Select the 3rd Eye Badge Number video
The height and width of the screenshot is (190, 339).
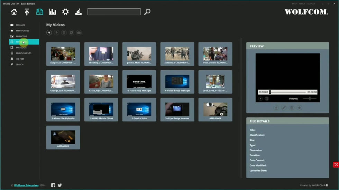click(177, 110)
